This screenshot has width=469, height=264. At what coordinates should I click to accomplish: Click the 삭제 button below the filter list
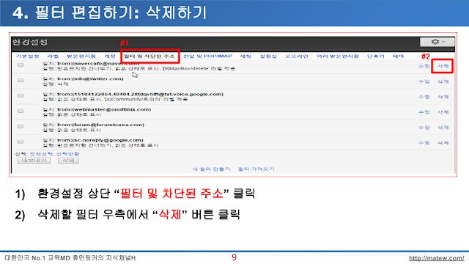pyautogui.click(x=68, y=161)
